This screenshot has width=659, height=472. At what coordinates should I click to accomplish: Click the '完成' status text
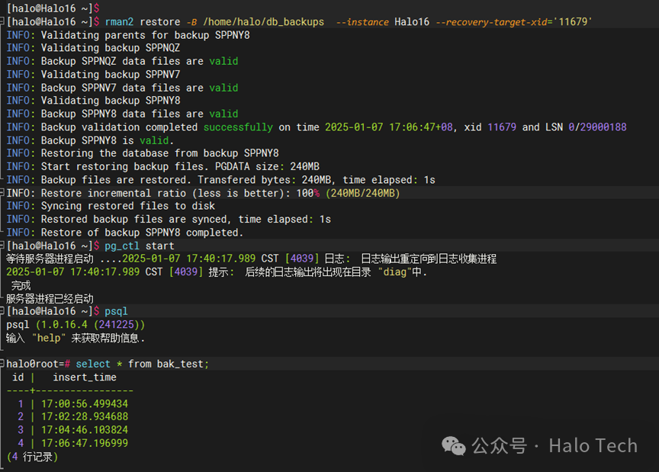[x=21, y=286]
